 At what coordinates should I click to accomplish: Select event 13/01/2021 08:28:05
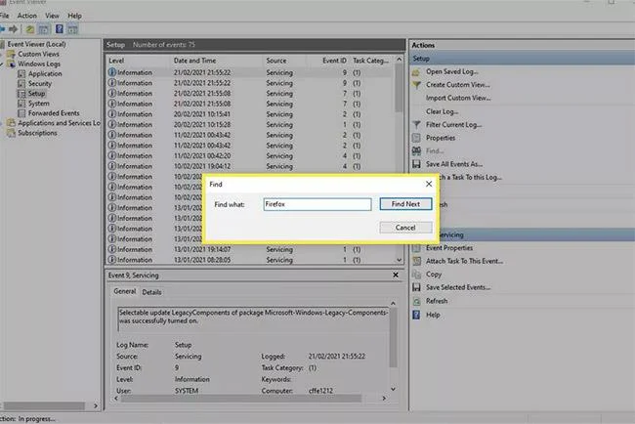(249, 260)
